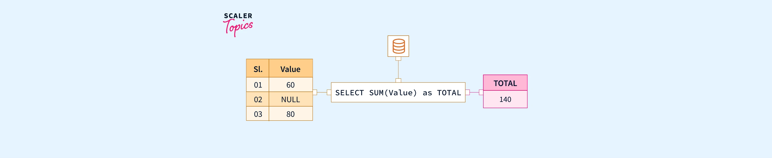The width and height of the screenshot is (772, 158).
Task: Click pink connector square on TOTAL table's left edge
Action: [481, 92]
